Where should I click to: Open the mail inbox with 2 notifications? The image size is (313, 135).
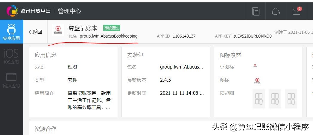[297, 11]
